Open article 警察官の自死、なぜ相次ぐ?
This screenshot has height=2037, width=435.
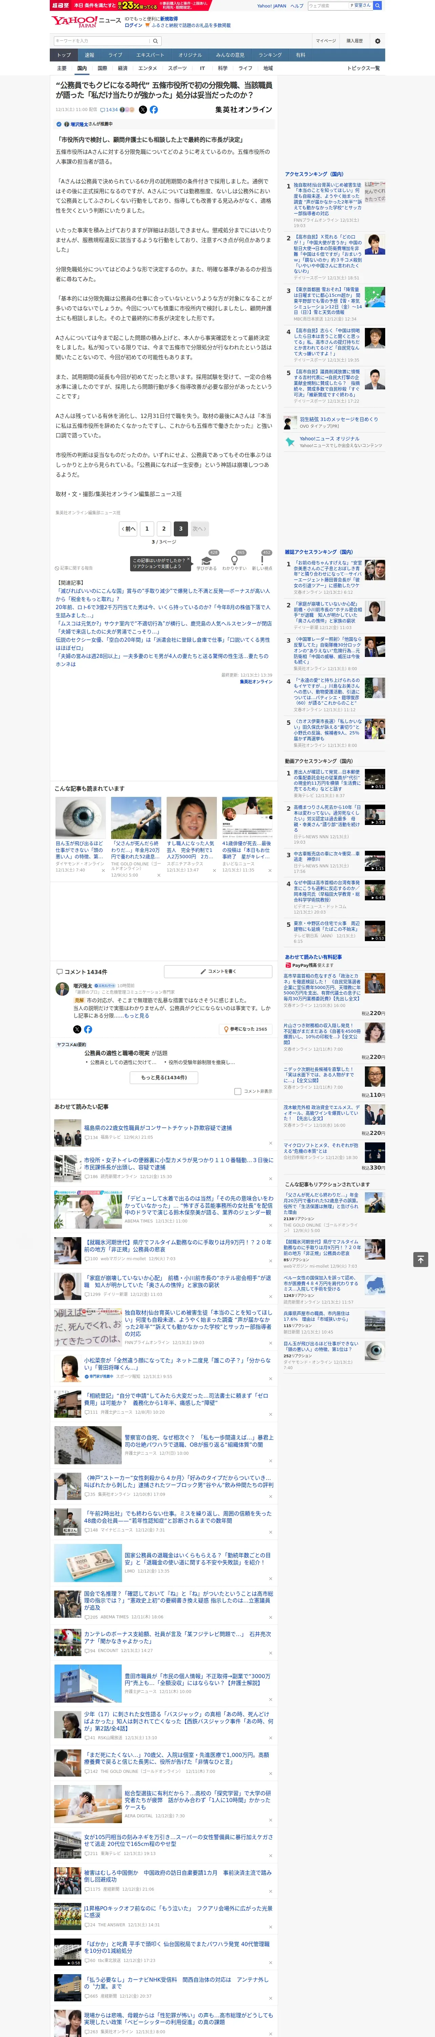198,1441
